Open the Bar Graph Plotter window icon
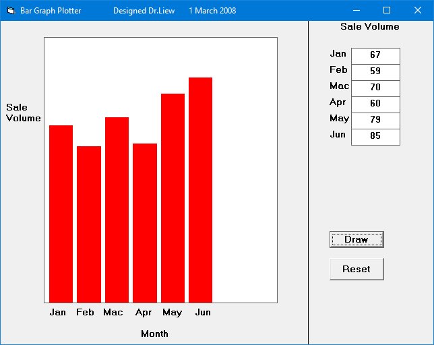Viewport: 434px width, 345px height. (x=11, y=11)
